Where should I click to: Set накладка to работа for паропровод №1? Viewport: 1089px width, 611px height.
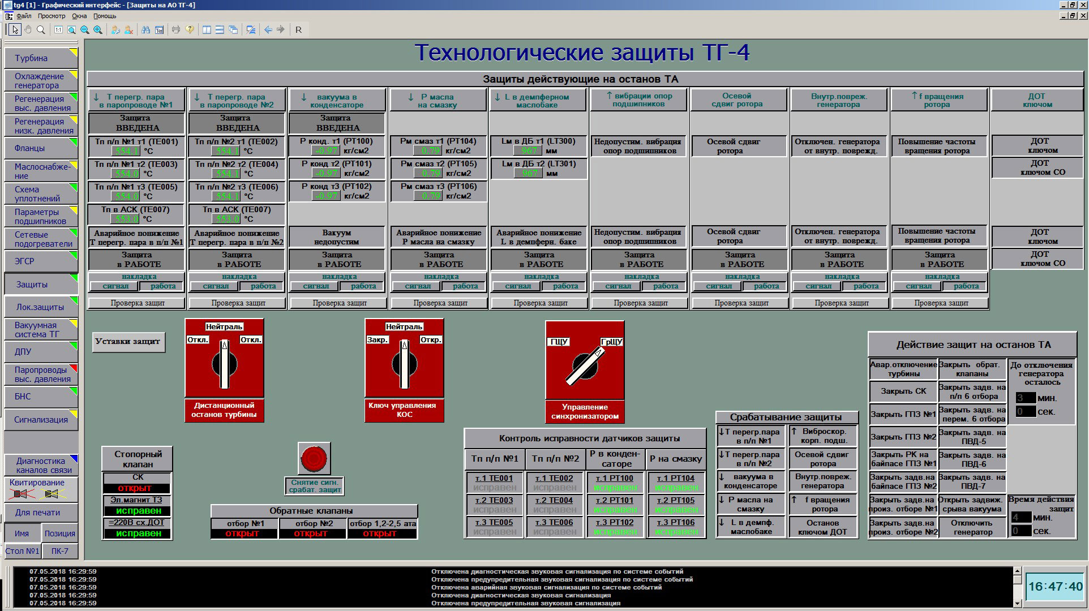163,286
